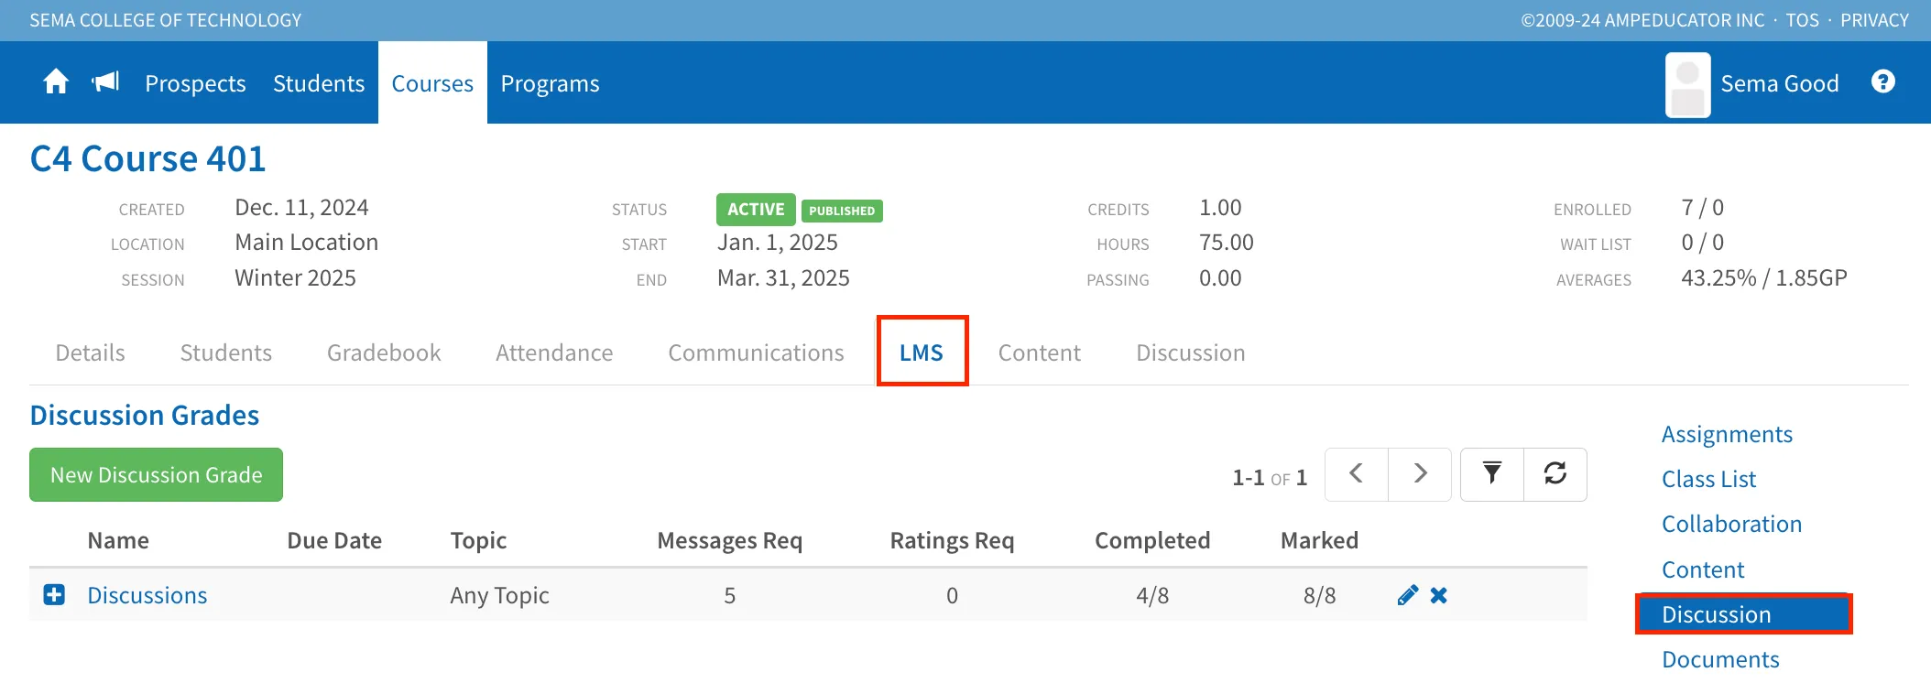Edit the Discussions grade with pencil icon
Image resolution: width=1931 pixels, height=694 pixels.
(1408, 595)
